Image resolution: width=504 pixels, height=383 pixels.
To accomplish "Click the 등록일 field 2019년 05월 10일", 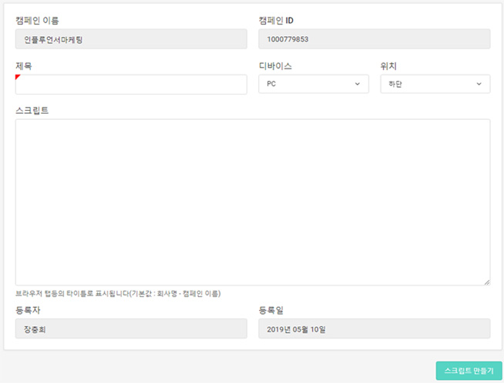I will pyautogui.click(x=375, y=329).
